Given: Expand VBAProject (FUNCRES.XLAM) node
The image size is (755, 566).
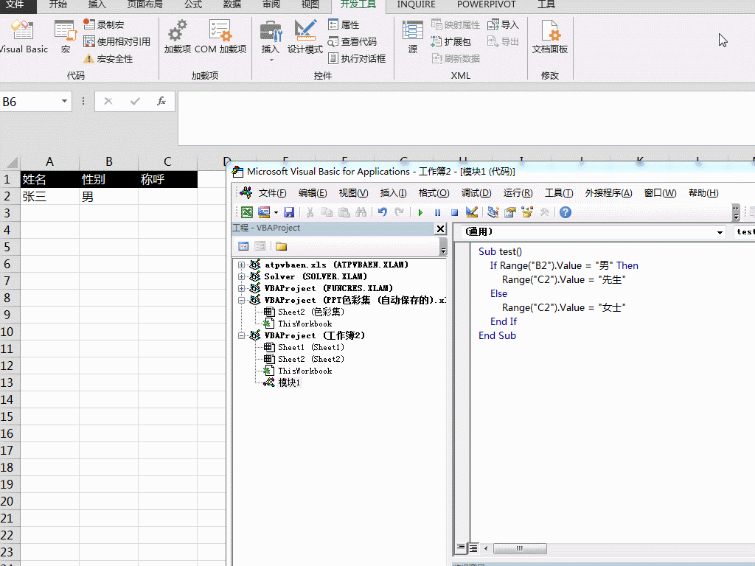Looking at the screenshot, I should coord(241,288).
